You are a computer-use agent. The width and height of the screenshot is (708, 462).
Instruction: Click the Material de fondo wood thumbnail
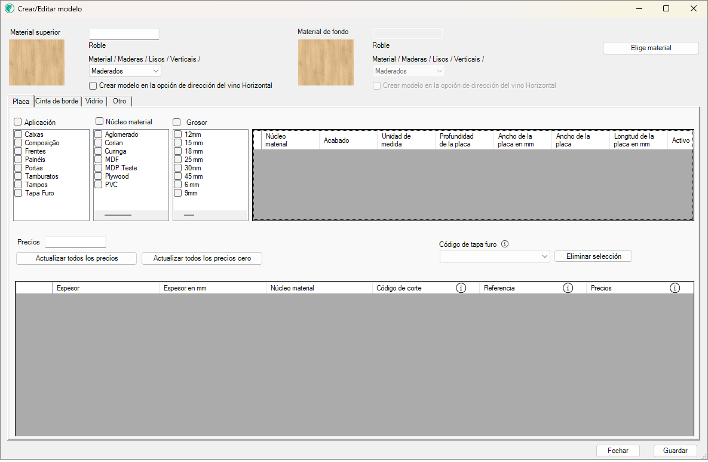[326, 62]
